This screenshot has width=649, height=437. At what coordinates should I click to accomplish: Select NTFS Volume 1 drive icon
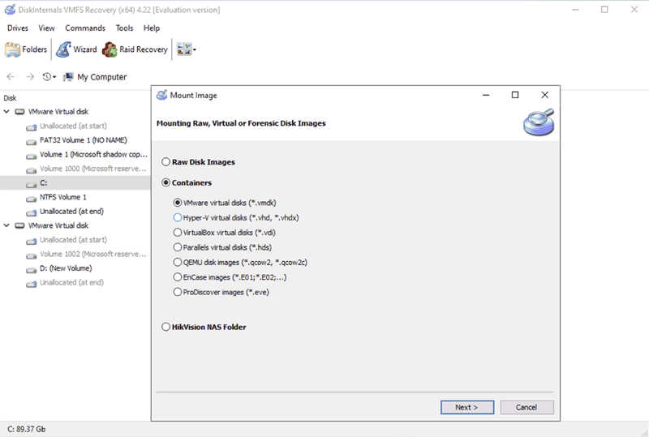point(32,199)
